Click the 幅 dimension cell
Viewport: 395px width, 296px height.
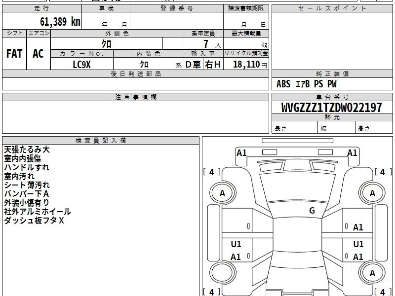coord(337,128)
